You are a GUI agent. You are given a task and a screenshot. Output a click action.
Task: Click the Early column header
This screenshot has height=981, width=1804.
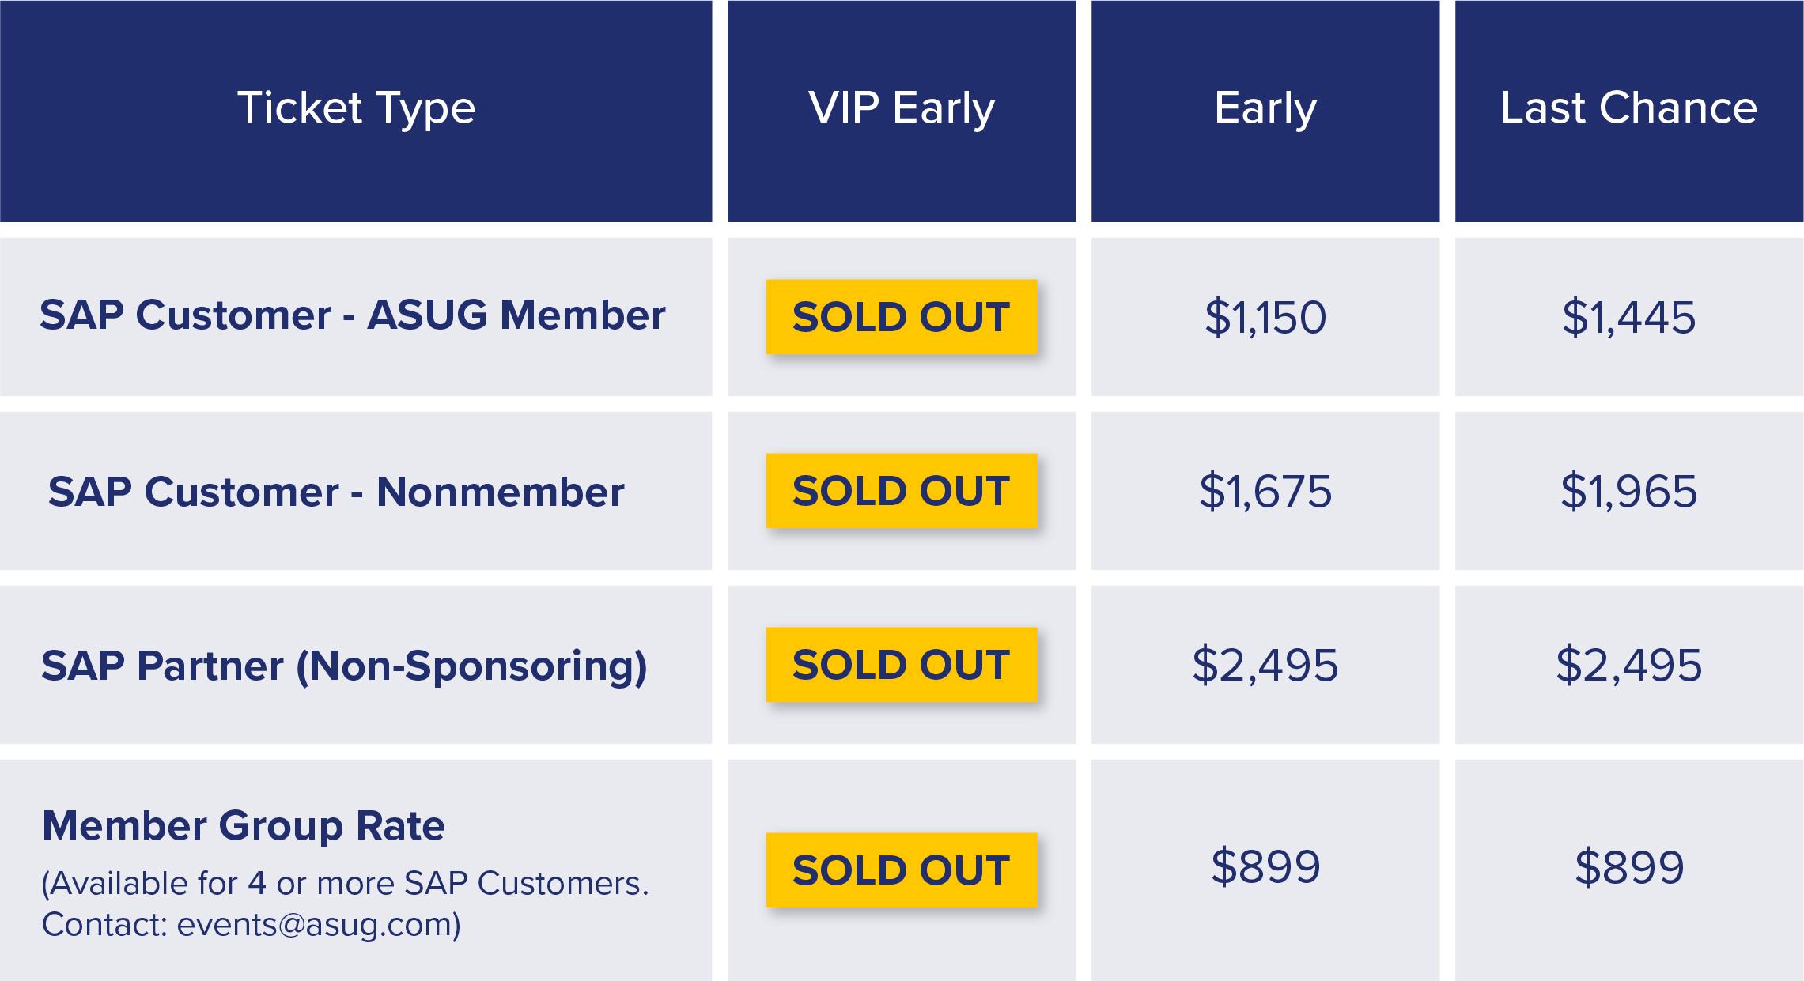1265,111
